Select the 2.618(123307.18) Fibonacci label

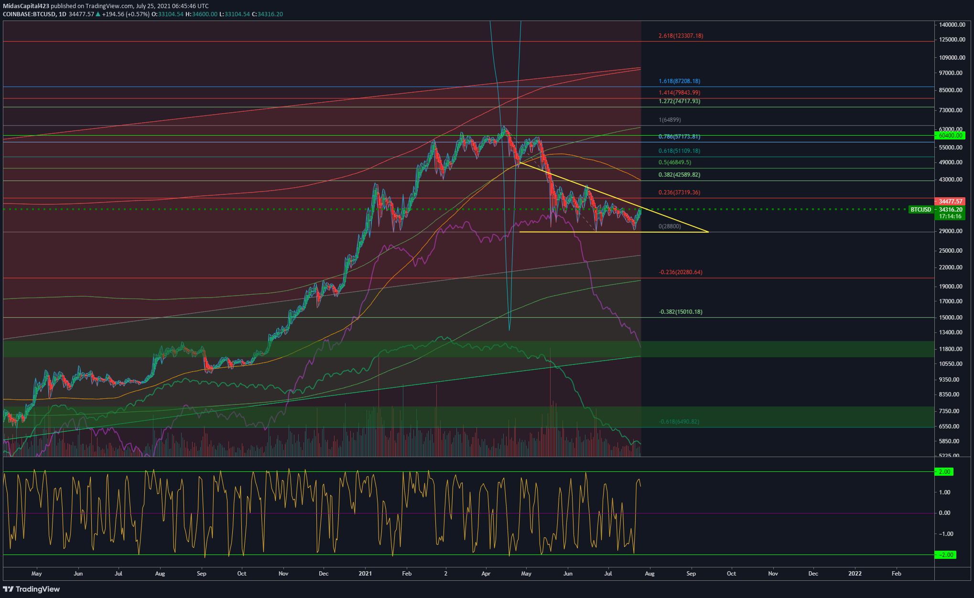[681, 36]
